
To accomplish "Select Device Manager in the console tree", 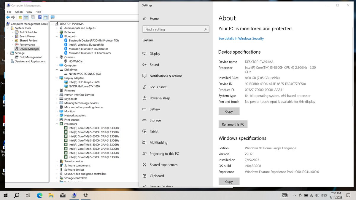I will [29, 49].
